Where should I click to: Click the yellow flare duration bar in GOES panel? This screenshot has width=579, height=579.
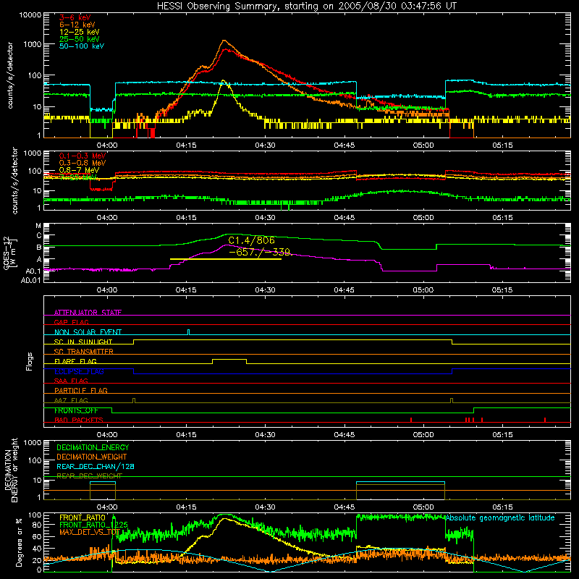[x=226, y=259]
